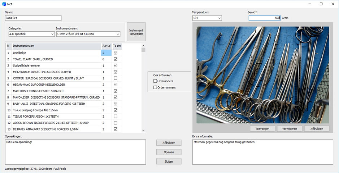Click the Instrument naam column header

pyautogui.click(x=56, y=46)
